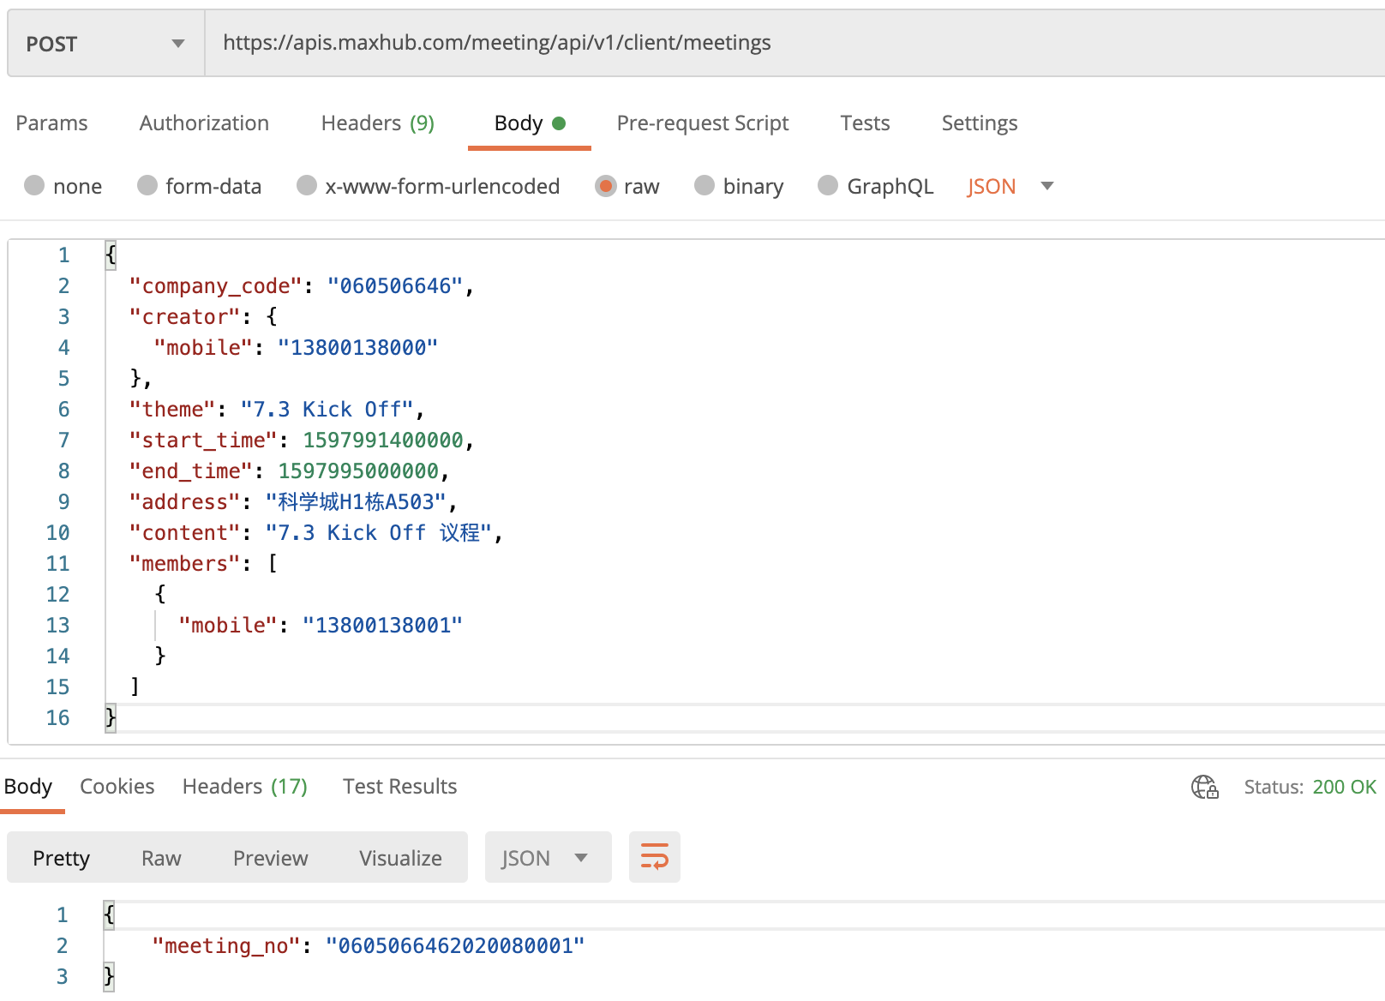Open the response JSON format dropdown

click(547, 858)
